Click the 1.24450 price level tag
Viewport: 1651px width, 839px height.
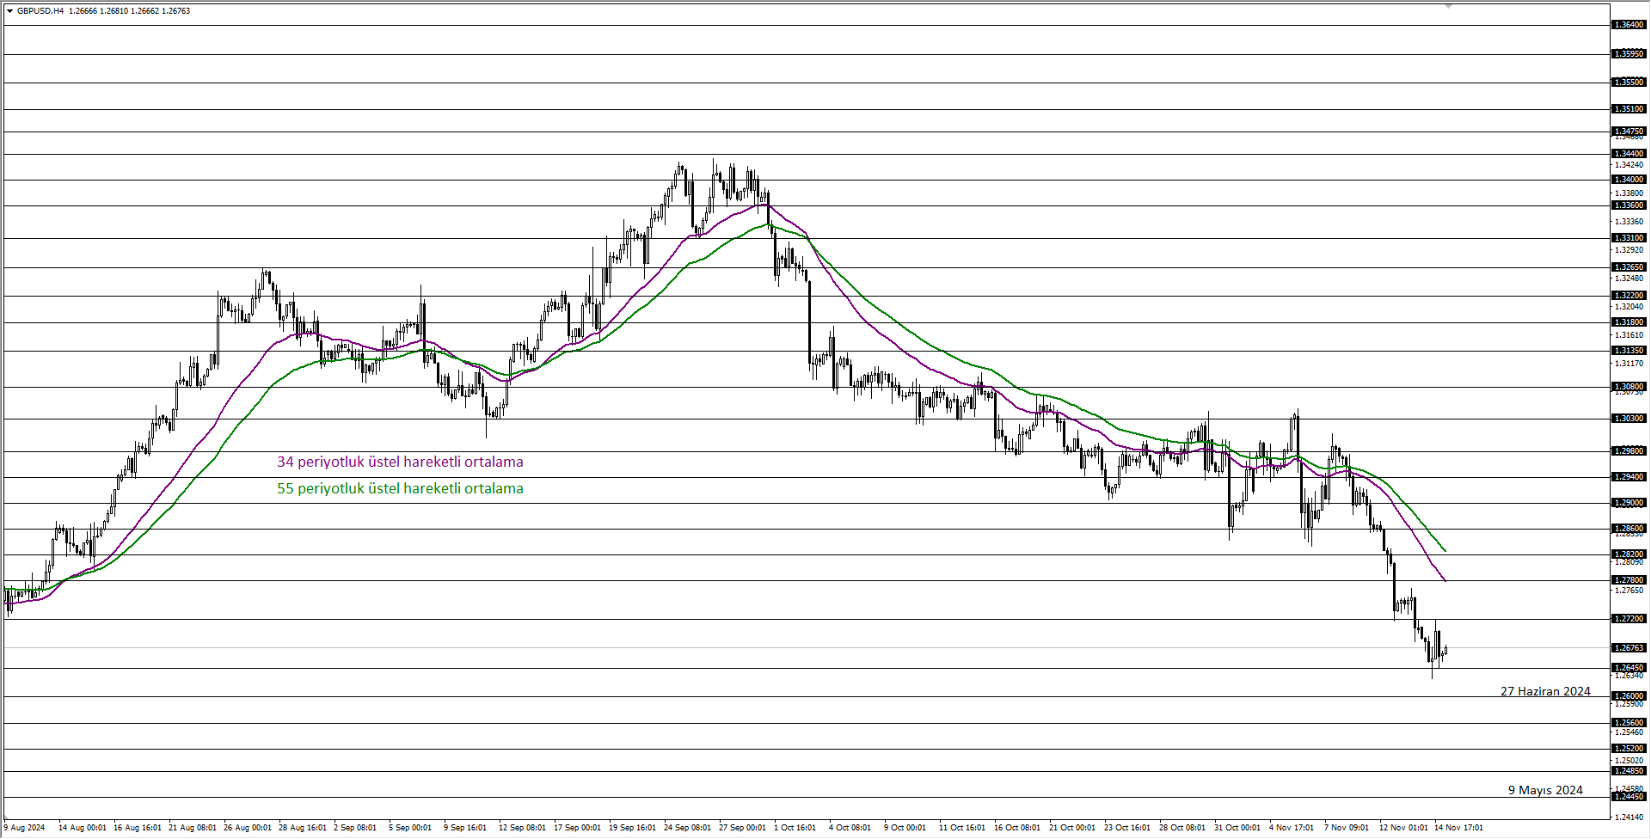click(x=1629, y=797)
